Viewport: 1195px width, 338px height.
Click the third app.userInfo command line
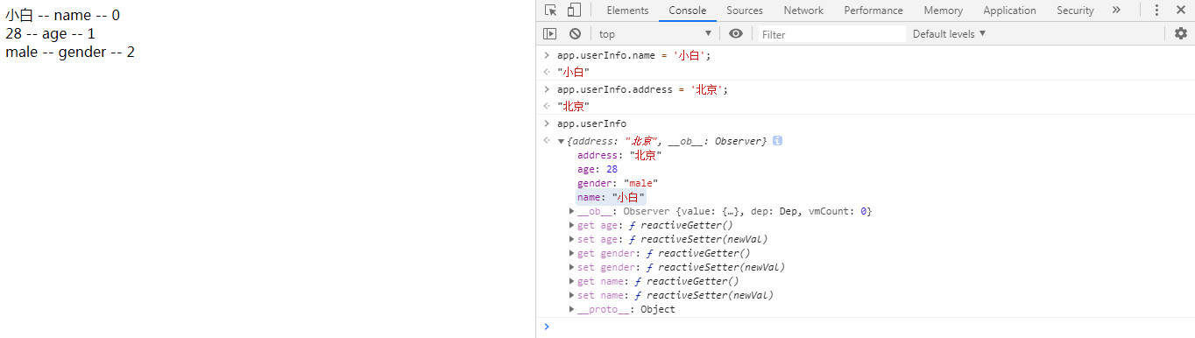[591, 123]
